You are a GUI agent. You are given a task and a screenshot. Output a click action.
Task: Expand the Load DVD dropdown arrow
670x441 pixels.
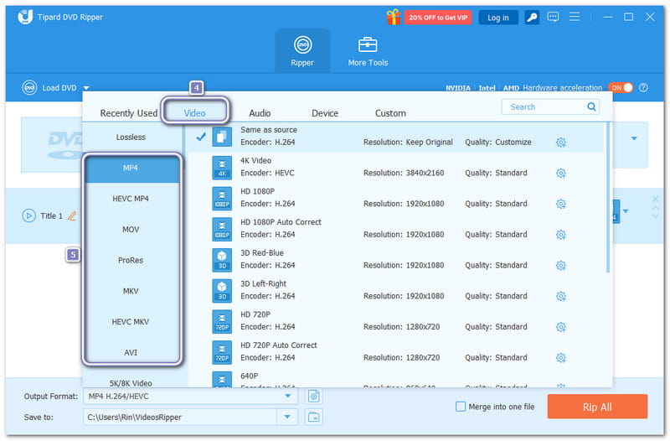tap(85, 88)
